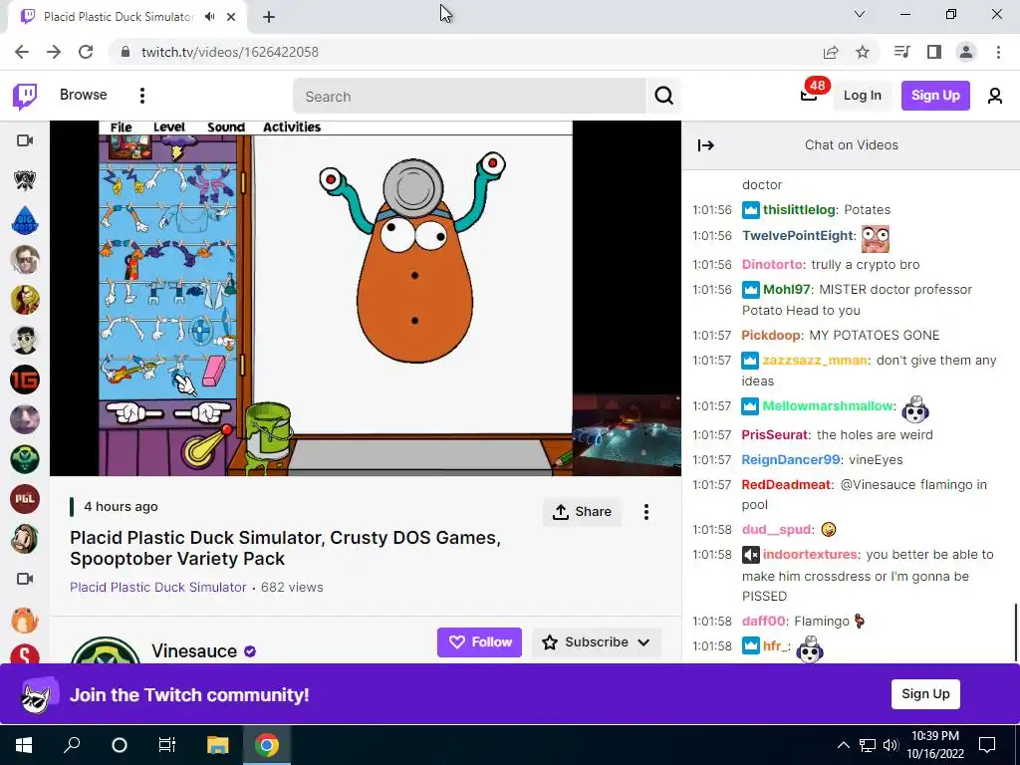Open the PGL channel avatar in sidebar
Image resolution: width=1020 pixels, height=765 pixels.
pos(25,499)
